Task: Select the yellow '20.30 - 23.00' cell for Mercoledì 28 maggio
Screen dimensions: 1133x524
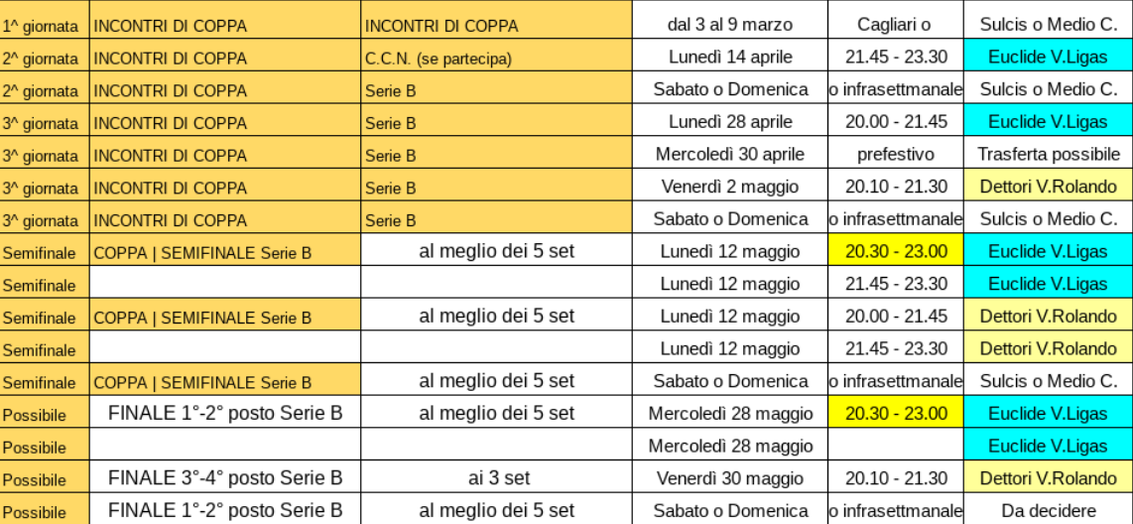Action: (x=895, y=414)
